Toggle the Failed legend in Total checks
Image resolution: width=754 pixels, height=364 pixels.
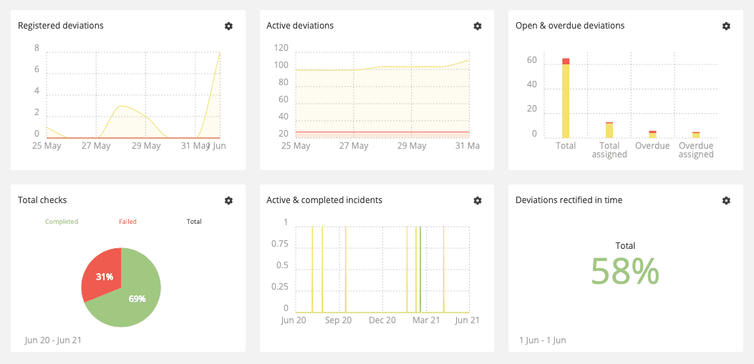tap(127, 222)
